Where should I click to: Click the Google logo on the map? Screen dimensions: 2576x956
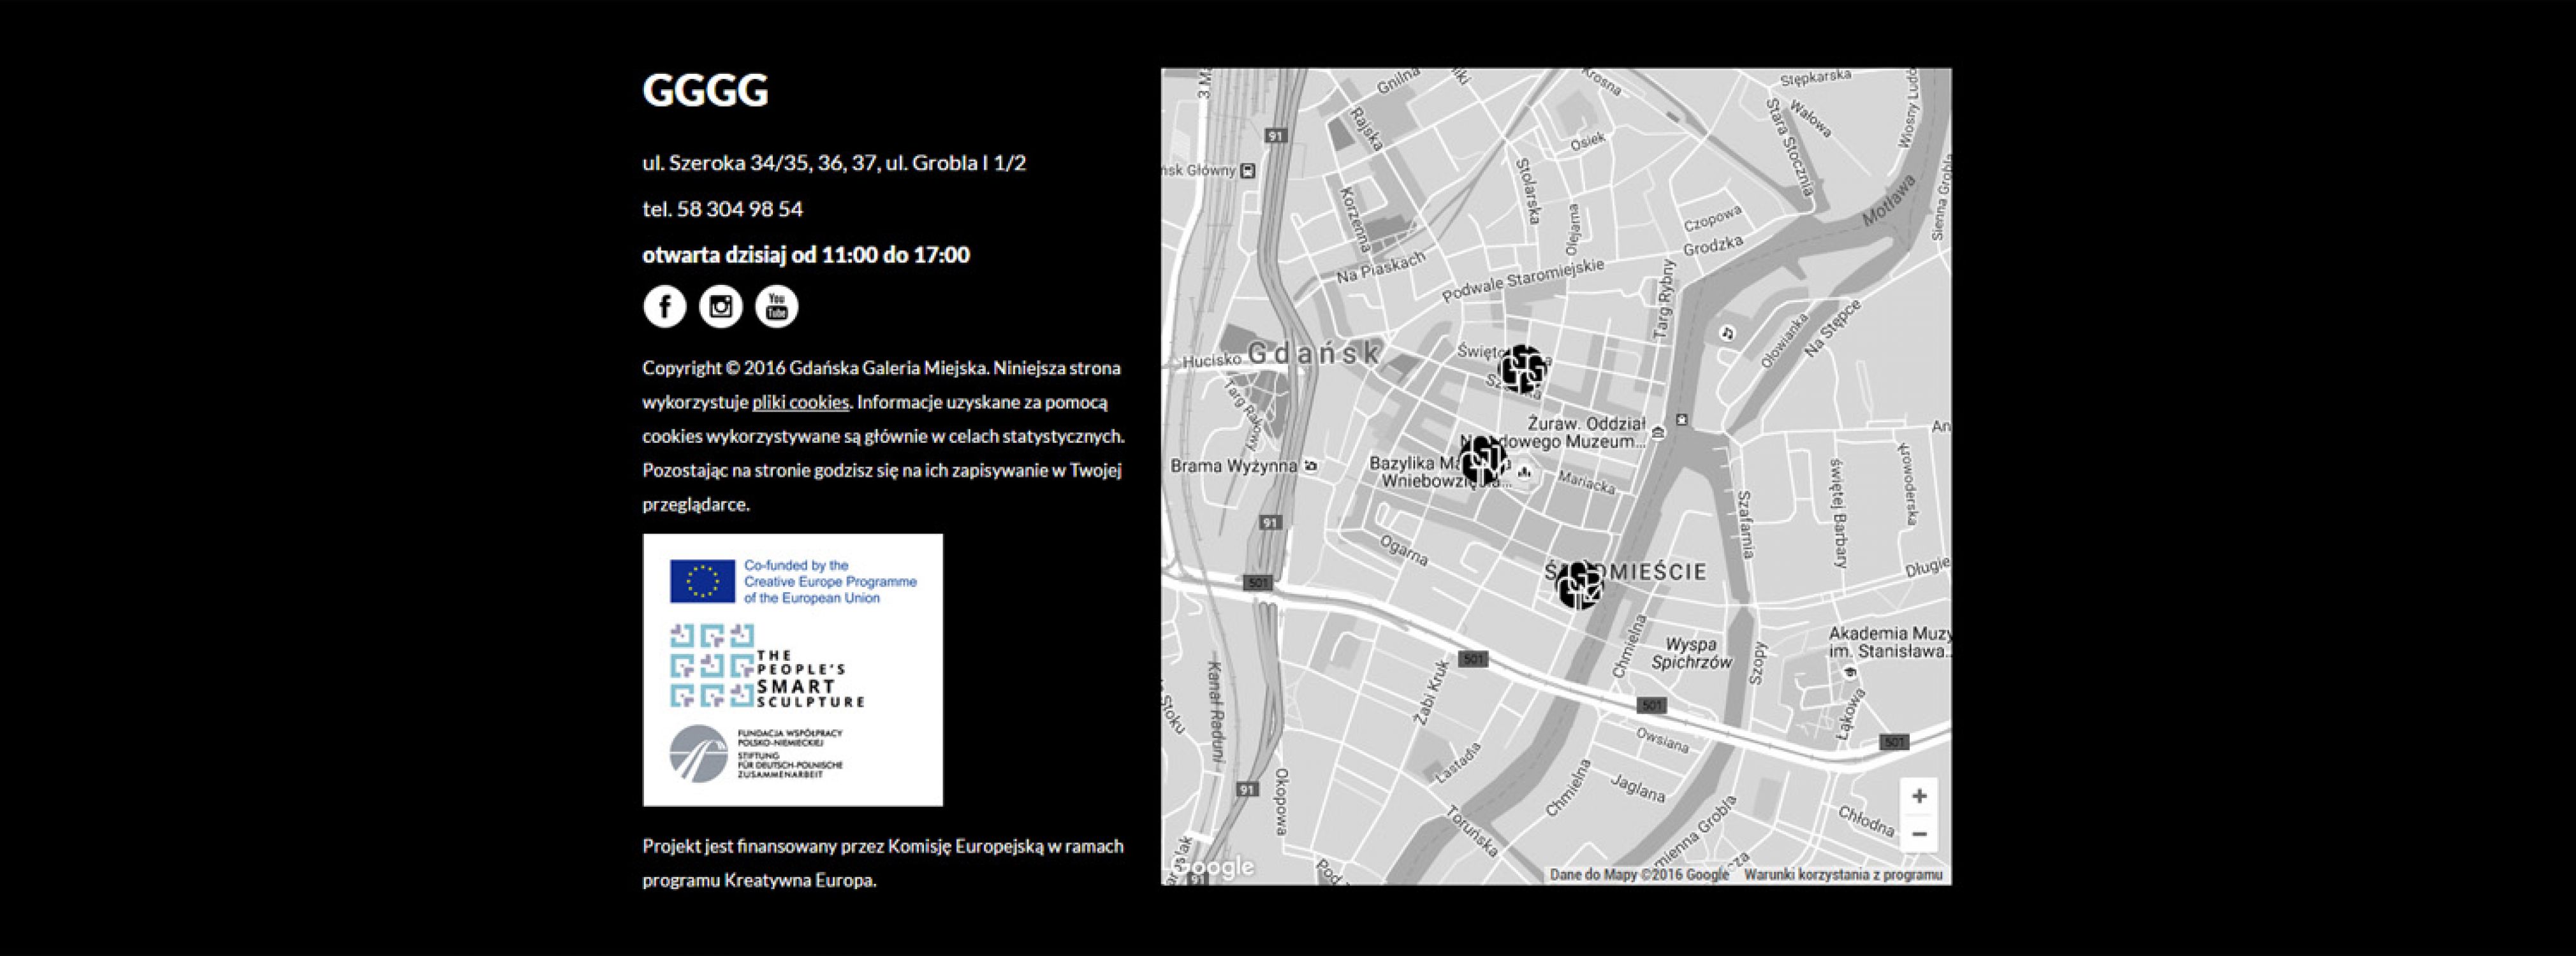tap(1212, 867)
